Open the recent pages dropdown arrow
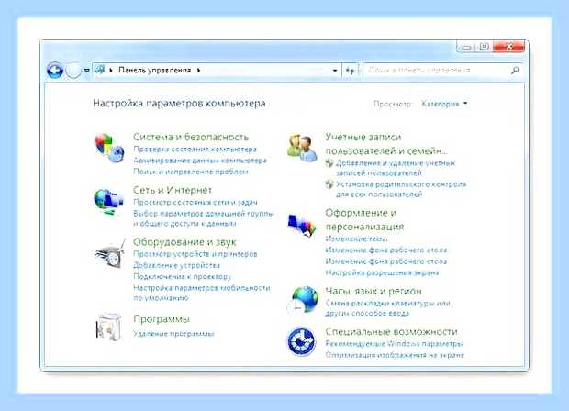 [87, 71]
